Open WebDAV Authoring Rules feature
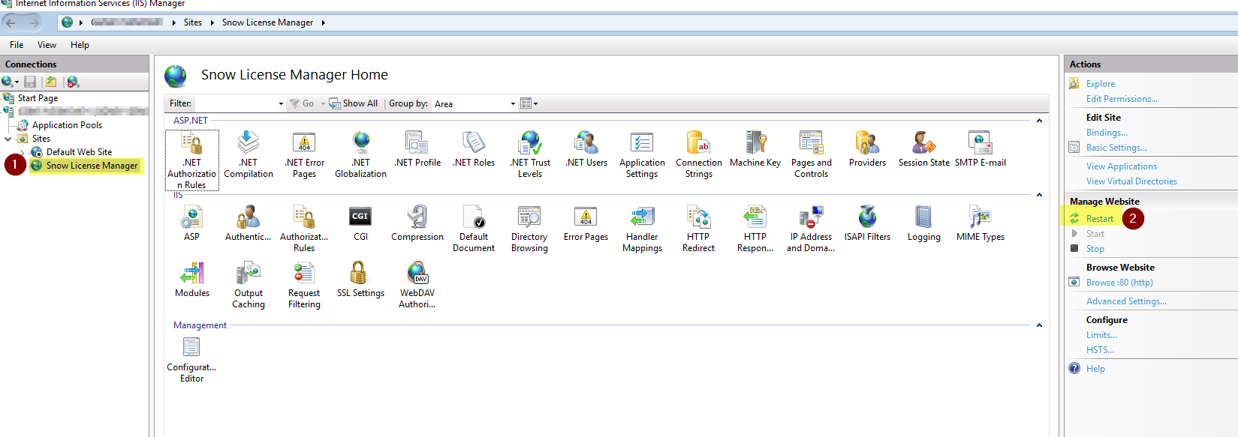The image size is (1238, 437). click(417, 285)
